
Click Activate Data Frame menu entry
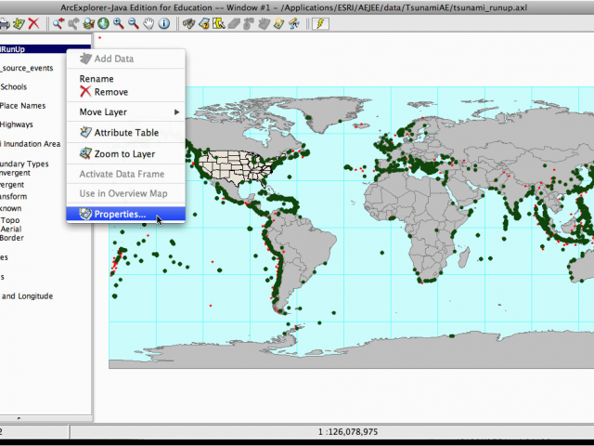pyautogui.click(x=122, y=174)
